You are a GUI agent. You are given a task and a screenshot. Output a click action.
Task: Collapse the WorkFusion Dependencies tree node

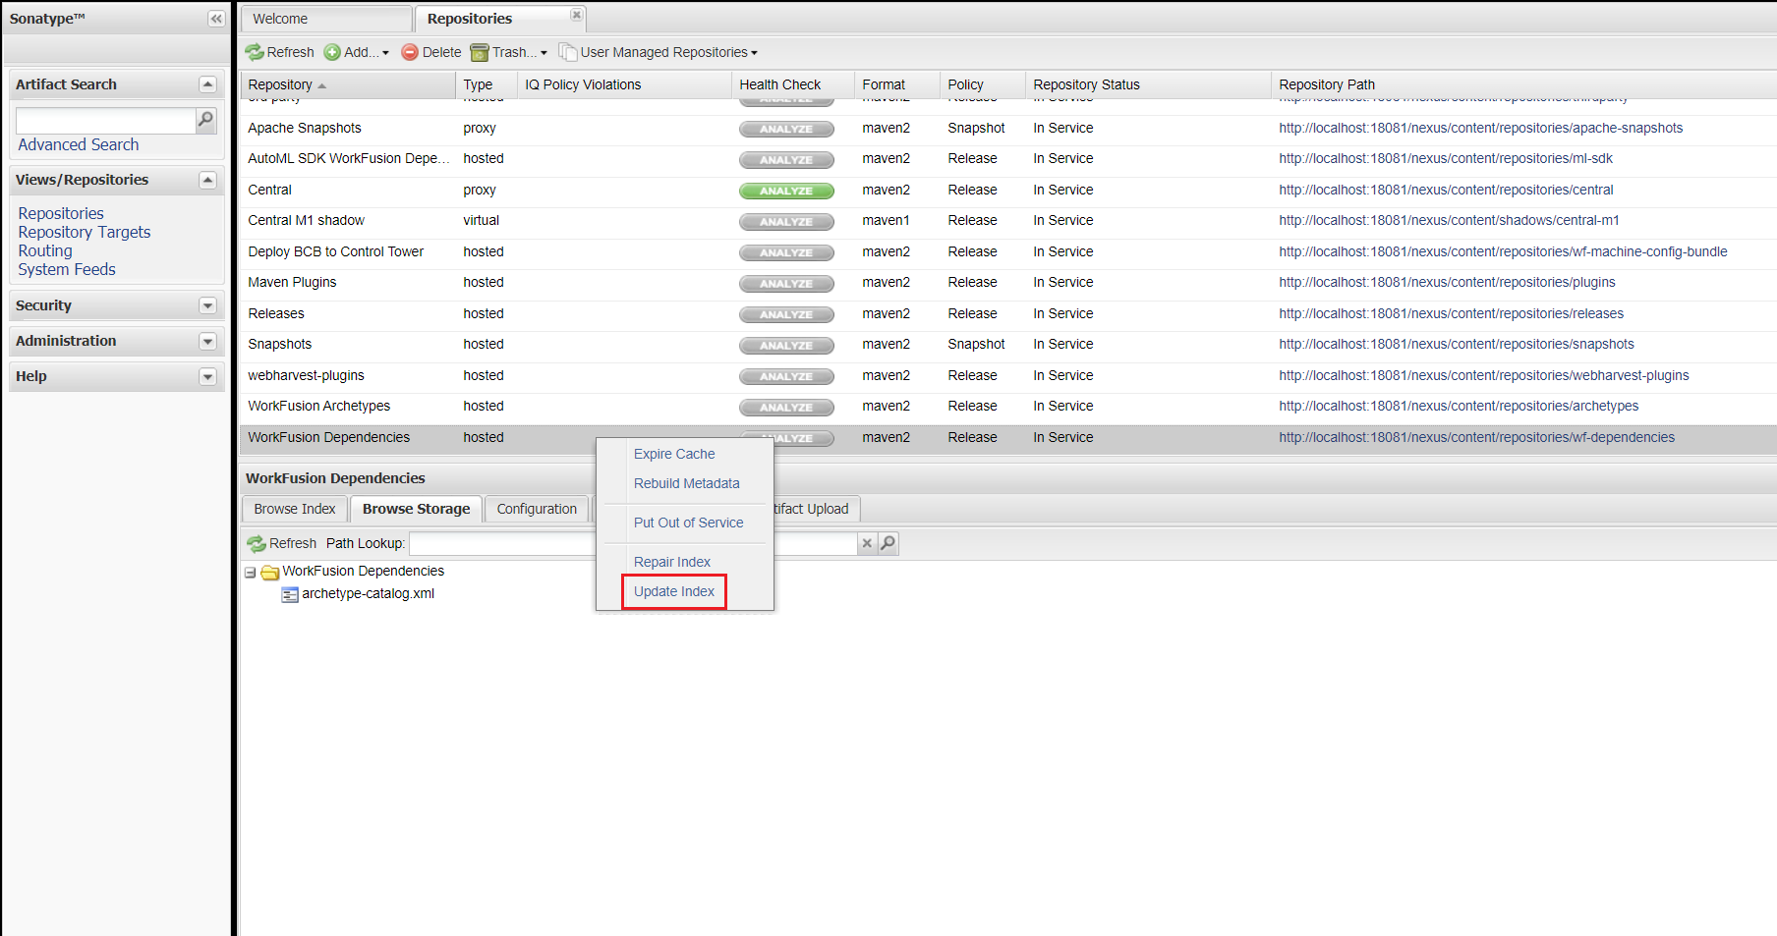click(x=251, y=572)
